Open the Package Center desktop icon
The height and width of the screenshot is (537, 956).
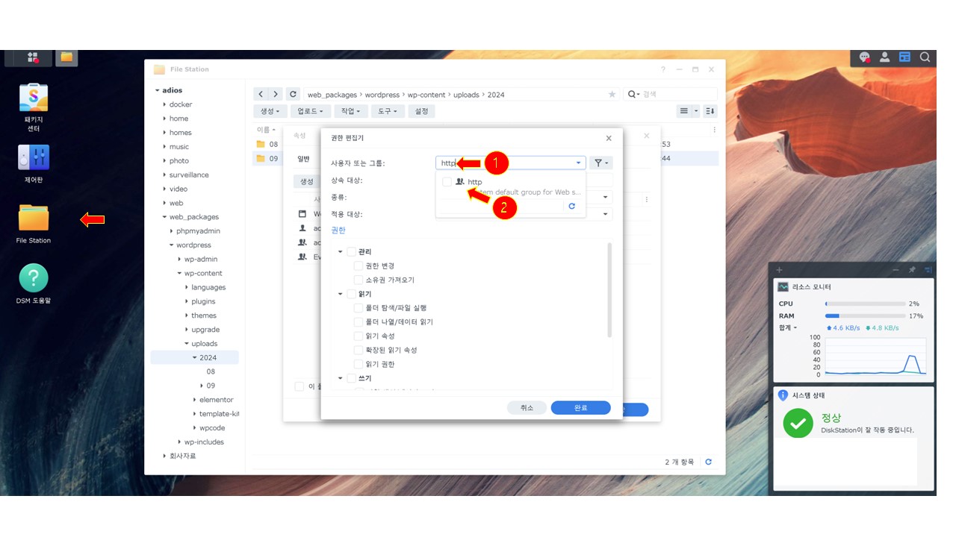[34, 98]
